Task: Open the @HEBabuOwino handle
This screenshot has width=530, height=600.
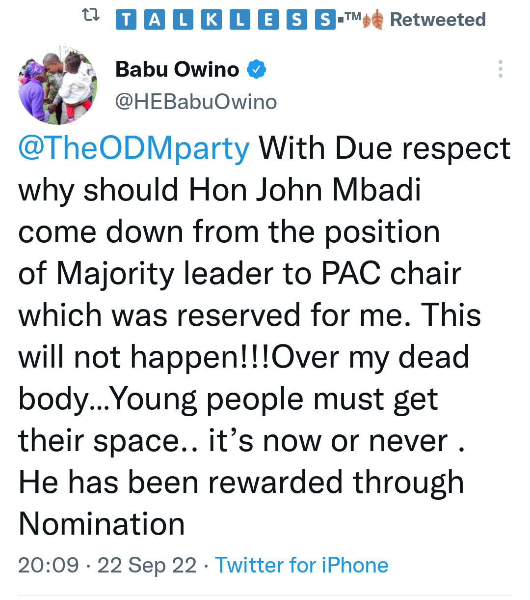Action: point(196,102)
